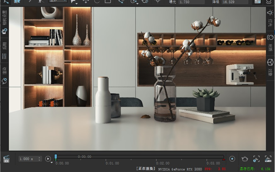Click the clapperboard animation editor icon
The width and height of the screenshot is (275, 172).
[x=6, y=159]
